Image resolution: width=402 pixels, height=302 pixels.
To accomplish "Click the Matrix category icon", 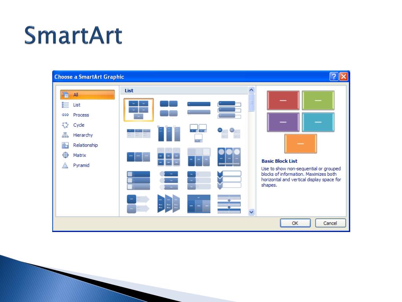I will [65, 155].
